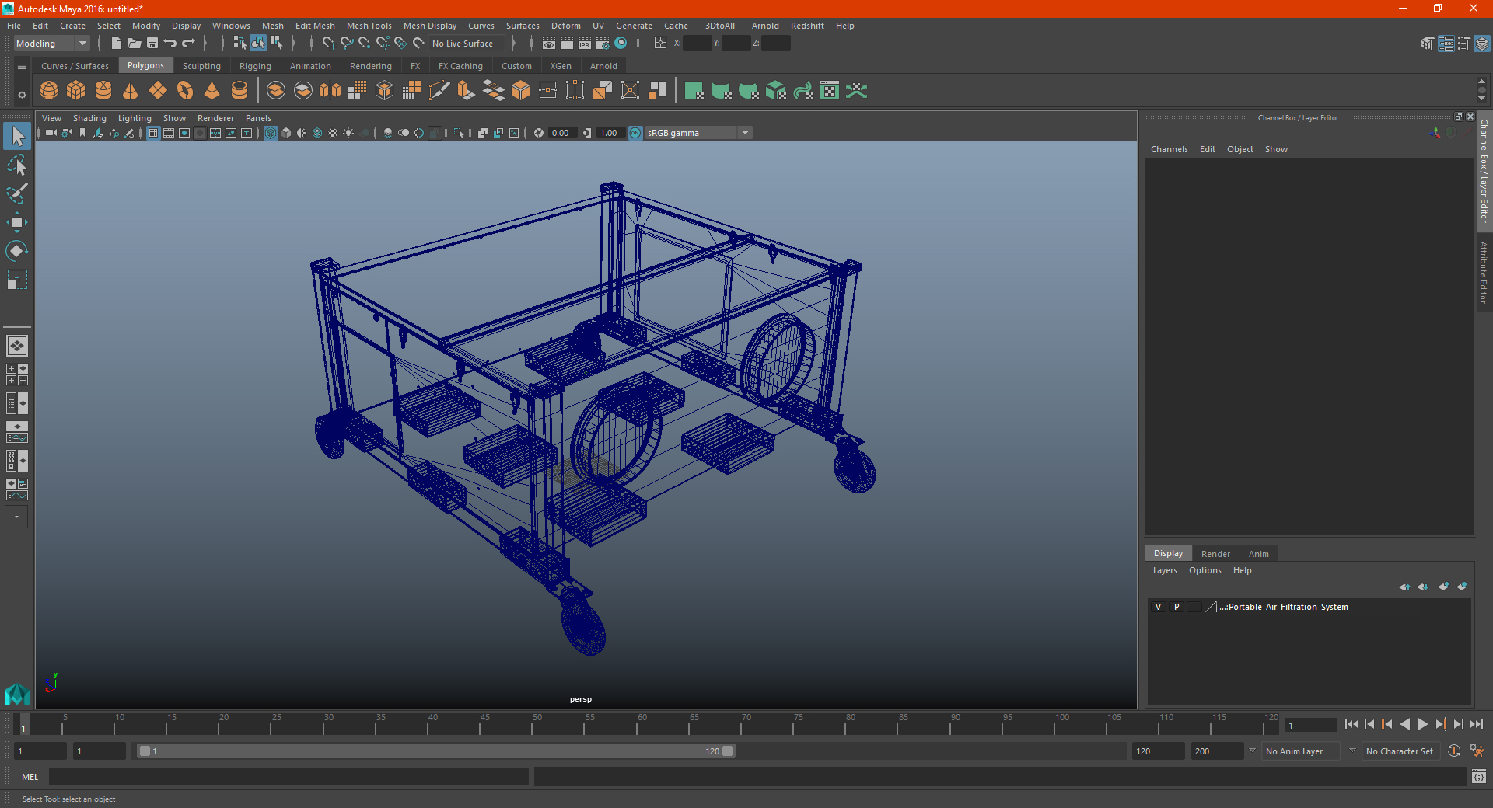Switch to the Render layer tab
The width and height of the screenshot is (1493, 808).
(1215, 554)
